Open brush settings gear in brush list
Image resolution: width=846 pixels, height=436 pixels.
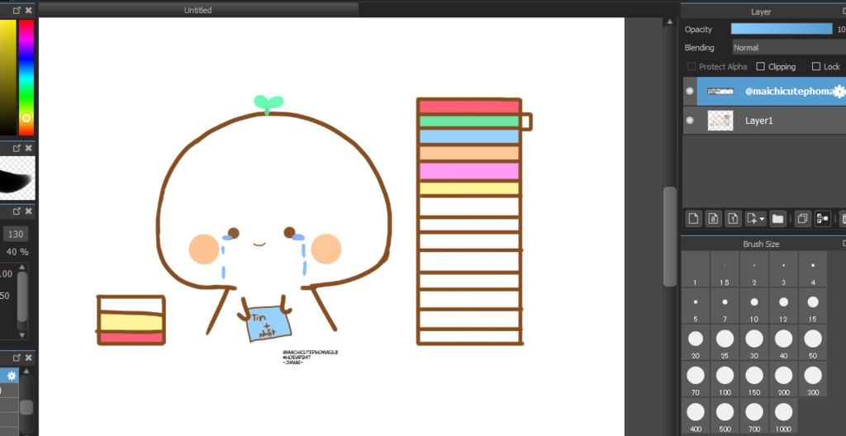pyautogui.click(x=12, y=376)
